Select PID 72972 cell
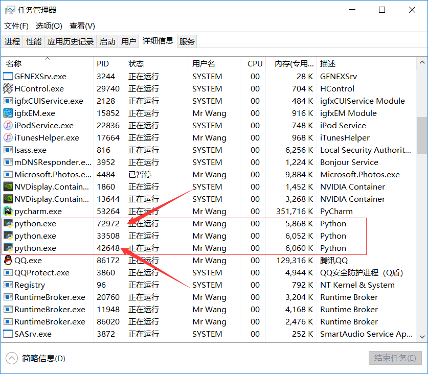The image size is (428, 374). [108, 224]
